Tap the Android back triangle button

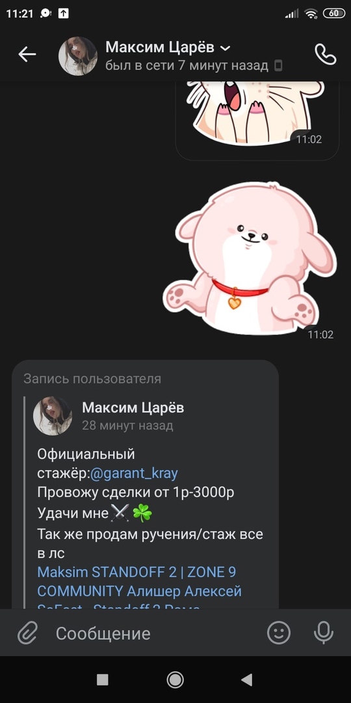[x=247, y=680]
